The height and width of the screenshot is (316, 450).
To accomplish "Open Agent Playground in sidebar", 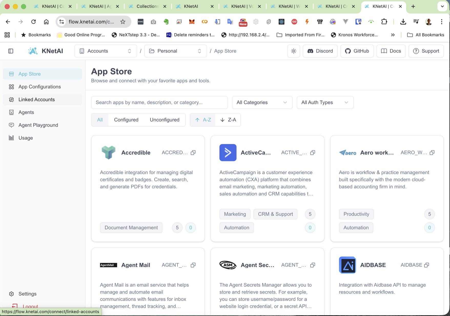I will [x=38, y=125].
